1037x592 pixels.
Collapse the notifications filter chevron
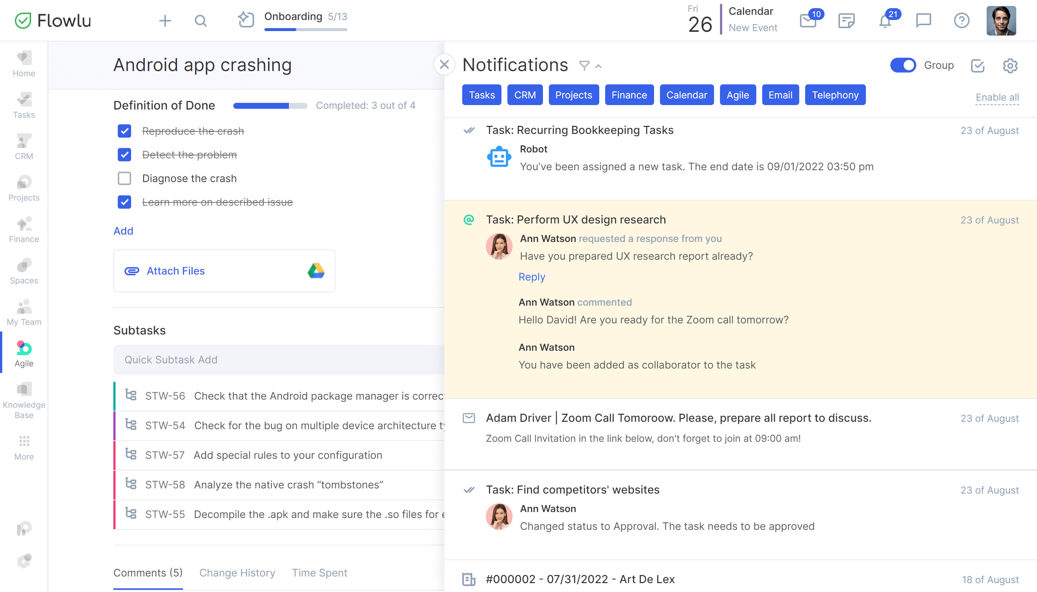598,66
